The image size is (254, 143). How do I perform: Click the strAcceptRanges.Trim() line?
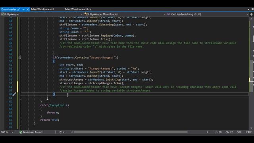coord(92,83)
